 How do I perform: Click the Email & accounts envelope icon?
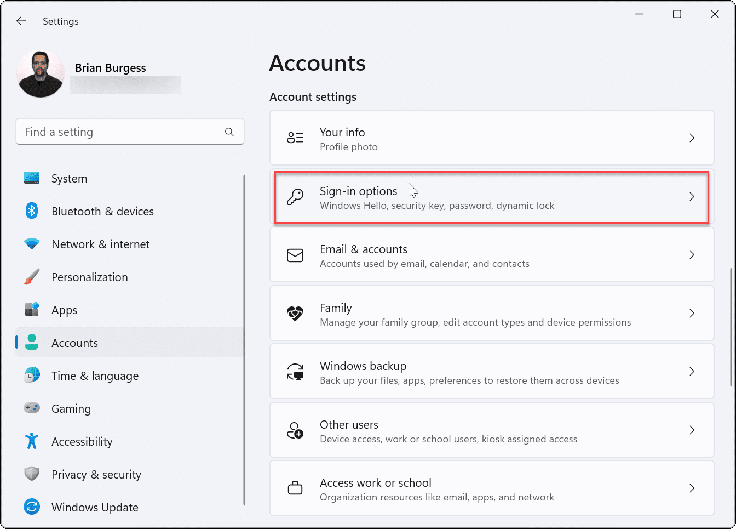tap(295, 255)
